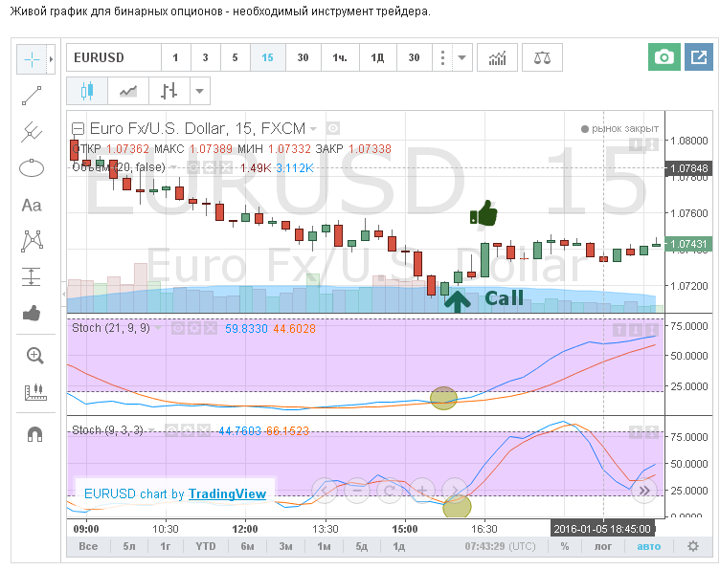The width and height of the screenshot is (720, 570).
Task: Pick the ellipse shape tool
Action: (32, 168)
